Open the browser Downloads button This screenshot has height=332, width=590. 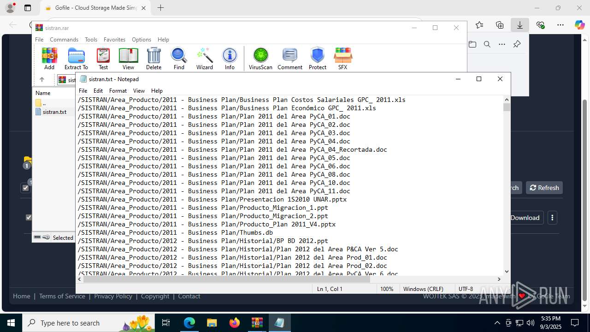[520, 25]
